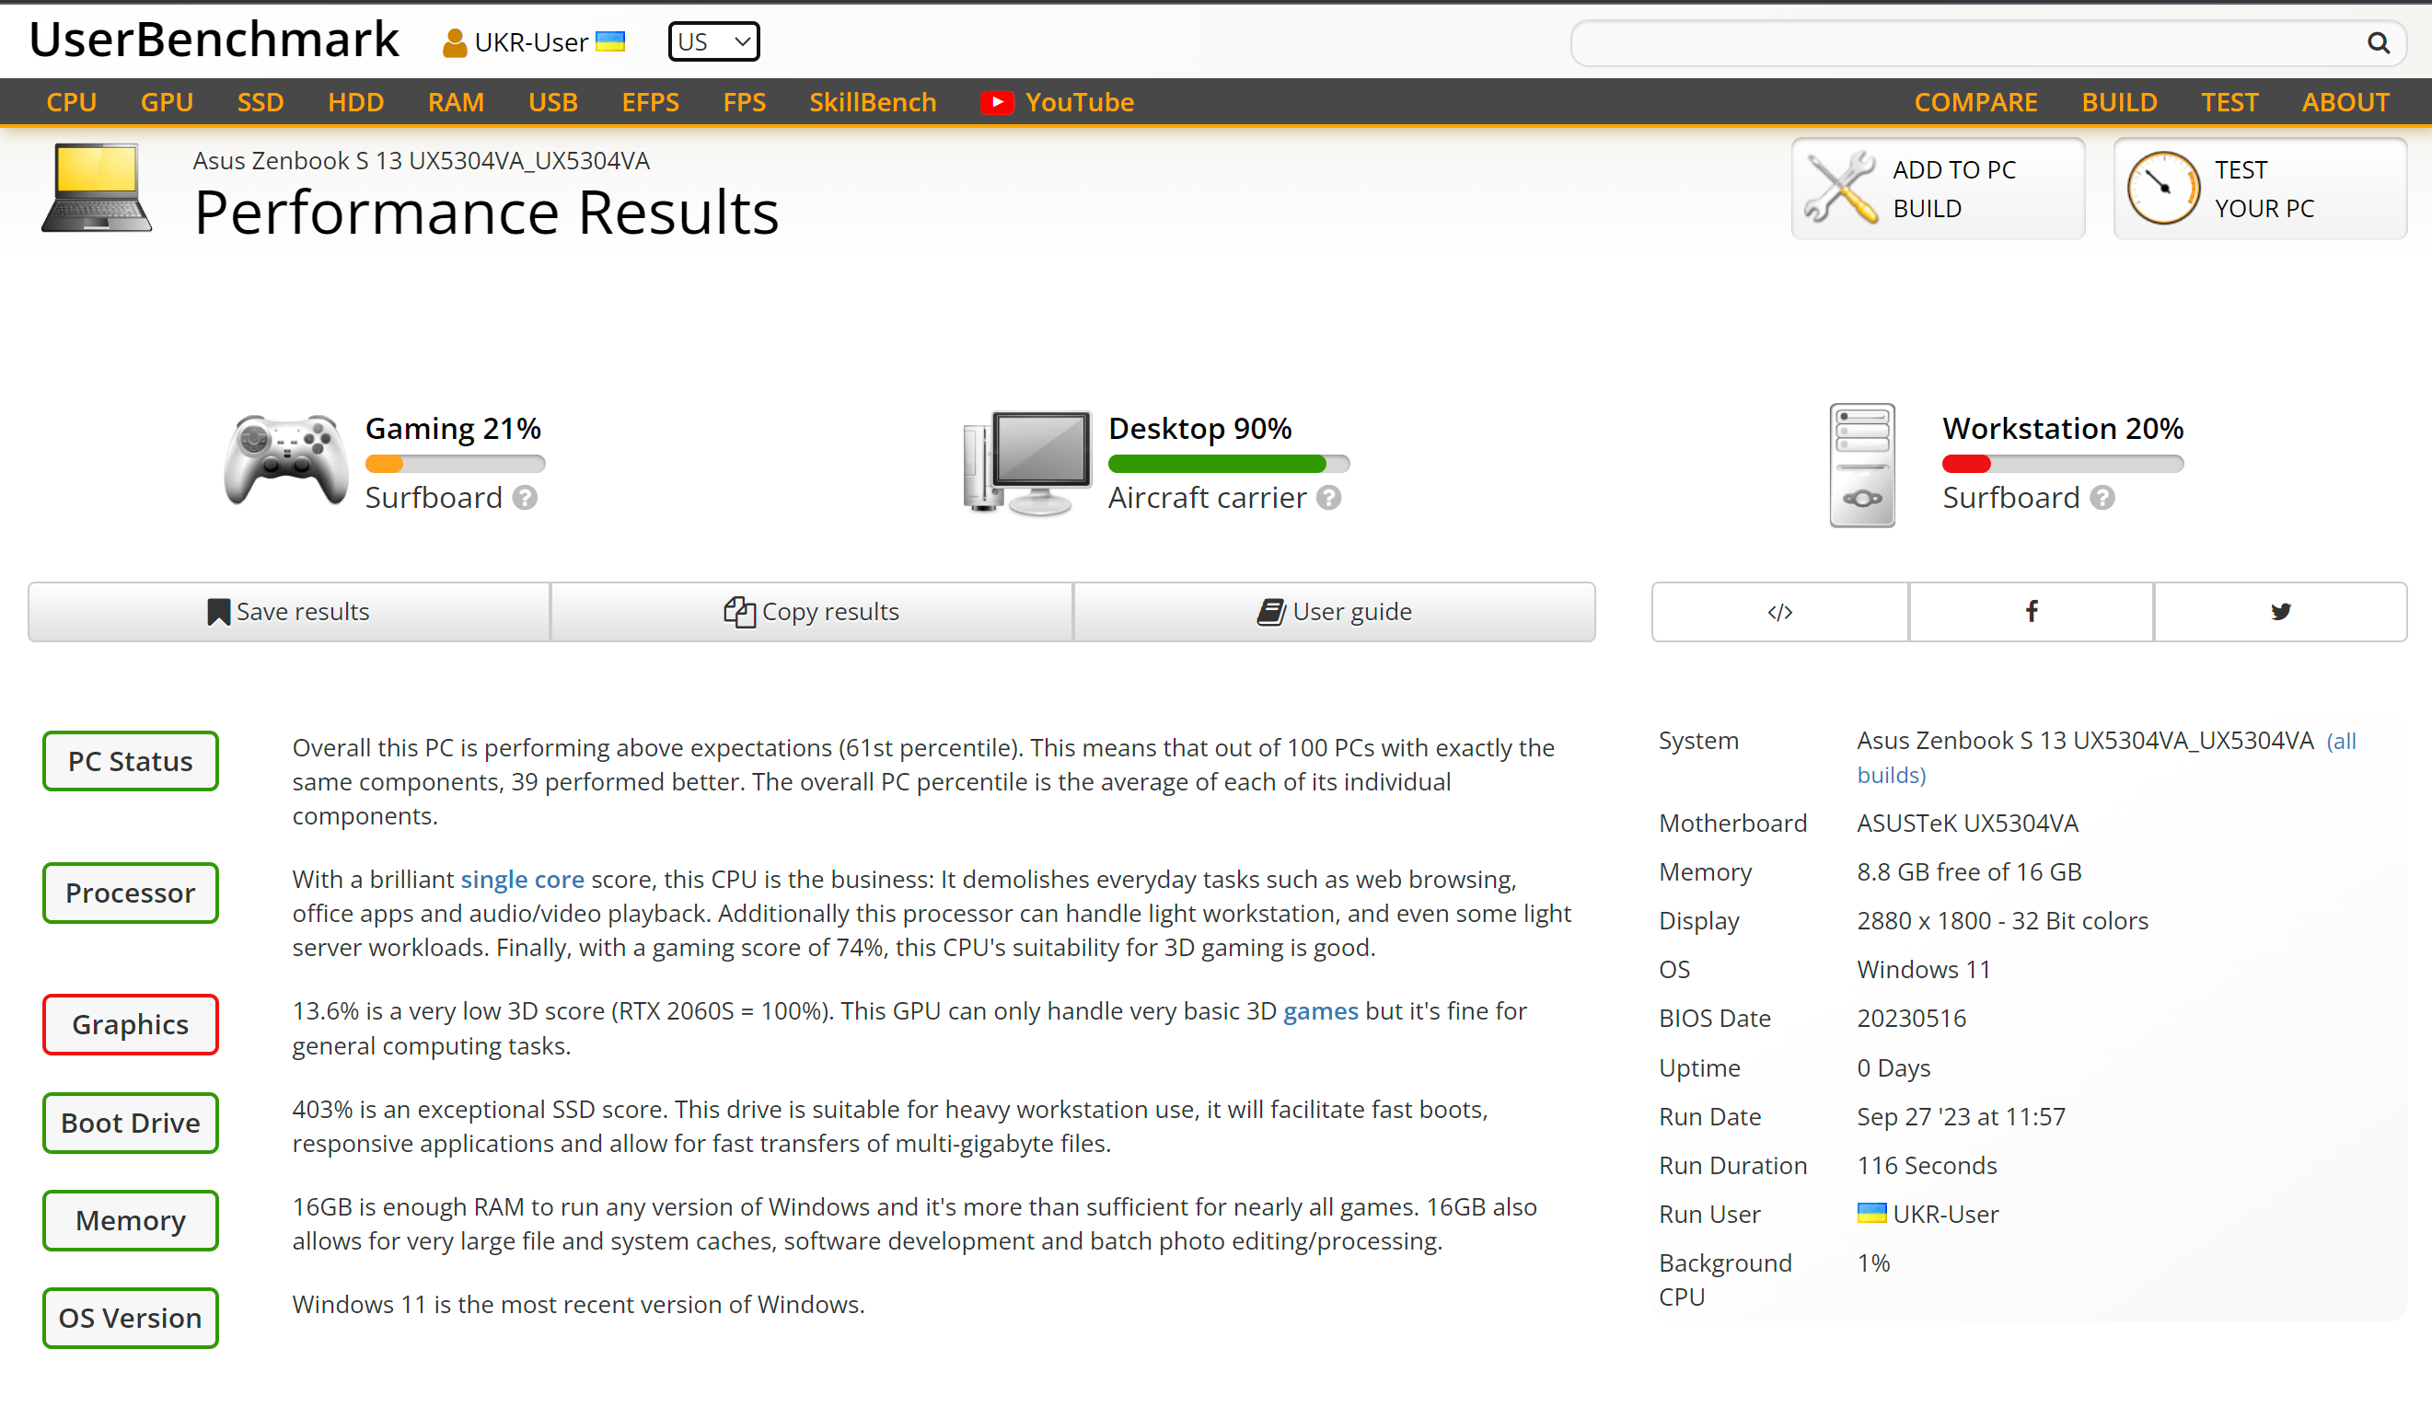Viewport: 2432px width, 1418px height.
Task: Go to the BUILD page
Action: [2119, 102]
